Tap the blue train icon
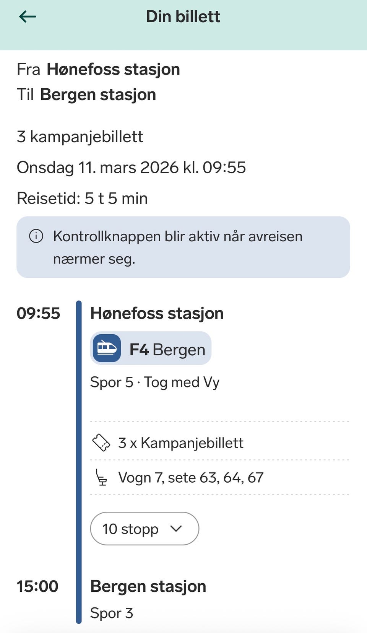Screen dimensions: 367x633 pyautogui.click(x=107, y=348)
